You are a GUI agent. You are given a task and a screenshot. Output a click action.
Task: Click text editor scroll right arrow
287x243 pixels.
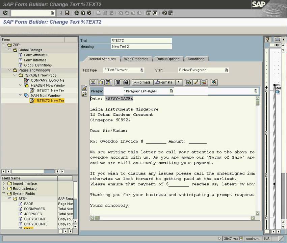coord(253,218)
